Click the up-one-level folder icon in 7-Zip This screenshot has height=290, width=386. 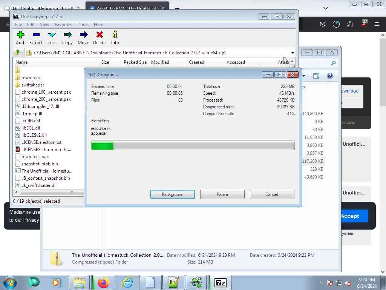coord(17,52)
